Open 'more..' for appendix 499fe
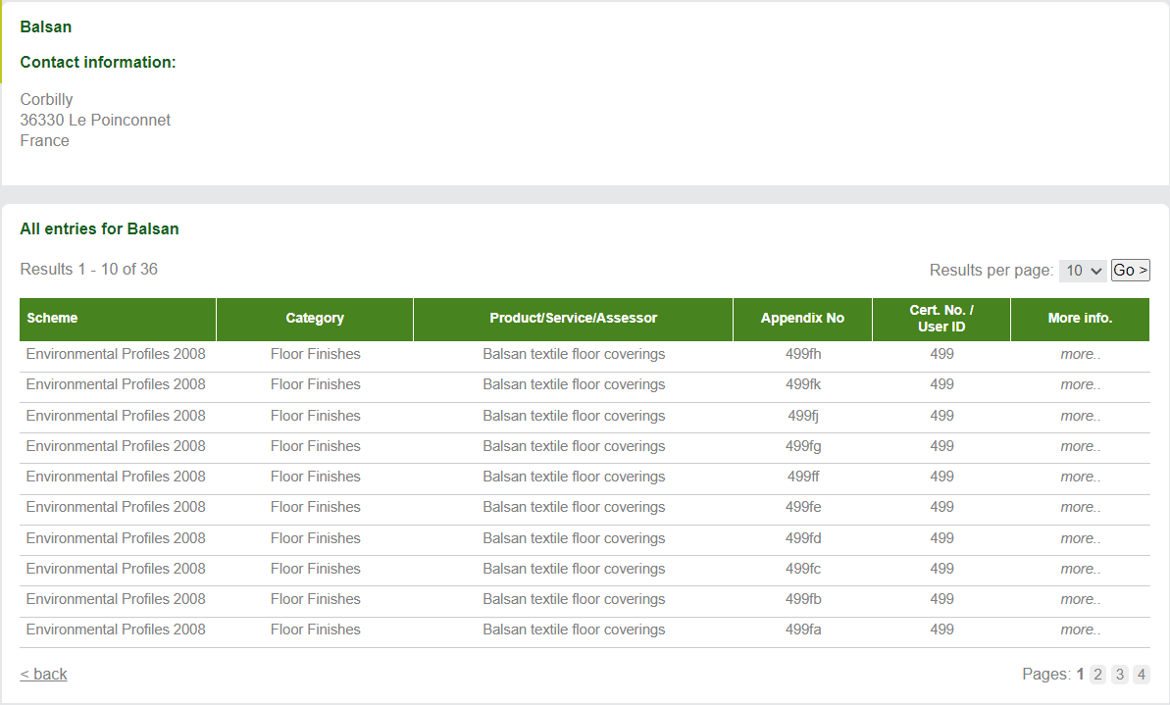The width and height of the screenshot is (1170, 705). pyautogui.click(x=1080, y=508)
